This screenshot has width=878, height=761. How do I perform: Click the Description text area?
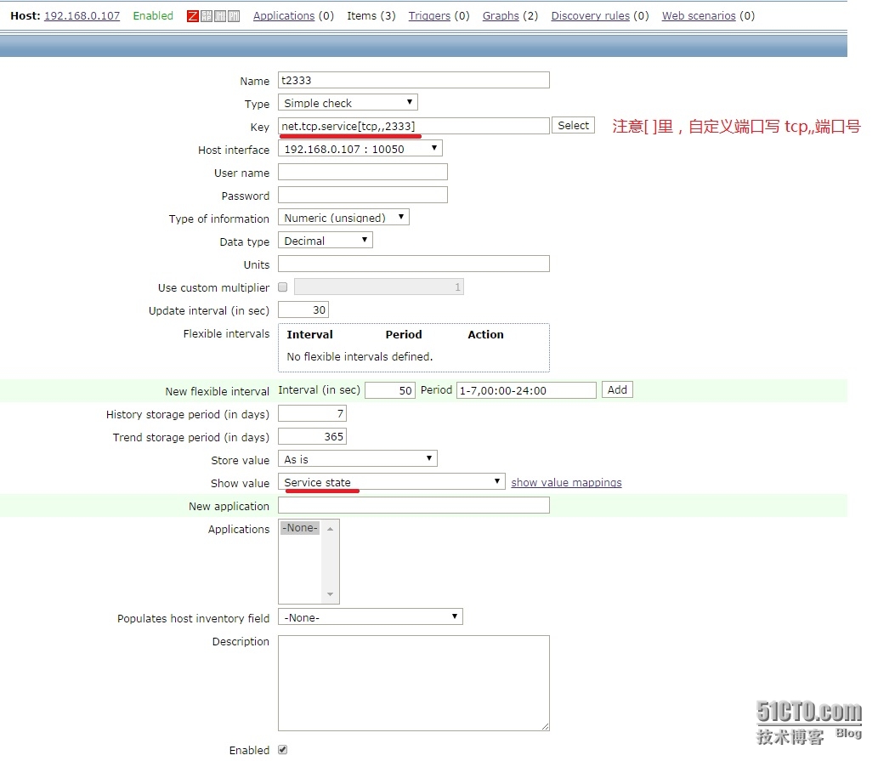(414, 683)
